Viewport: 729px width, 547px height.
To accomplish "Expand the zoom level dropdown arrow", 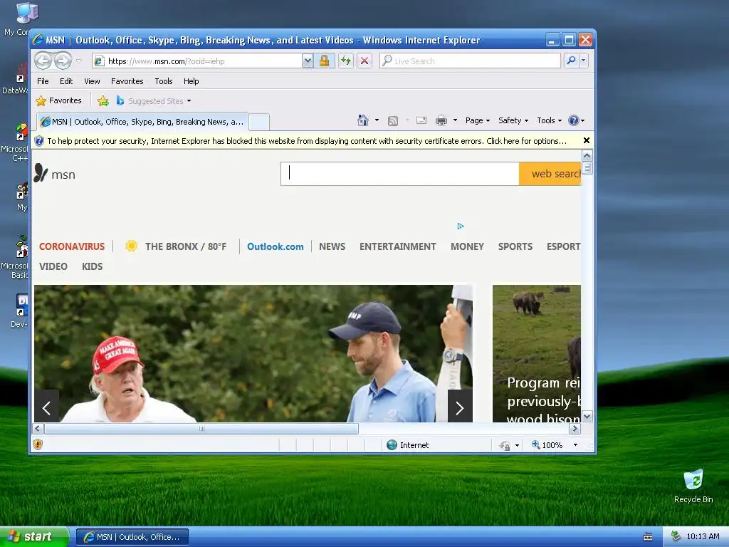I will [575, 445].
